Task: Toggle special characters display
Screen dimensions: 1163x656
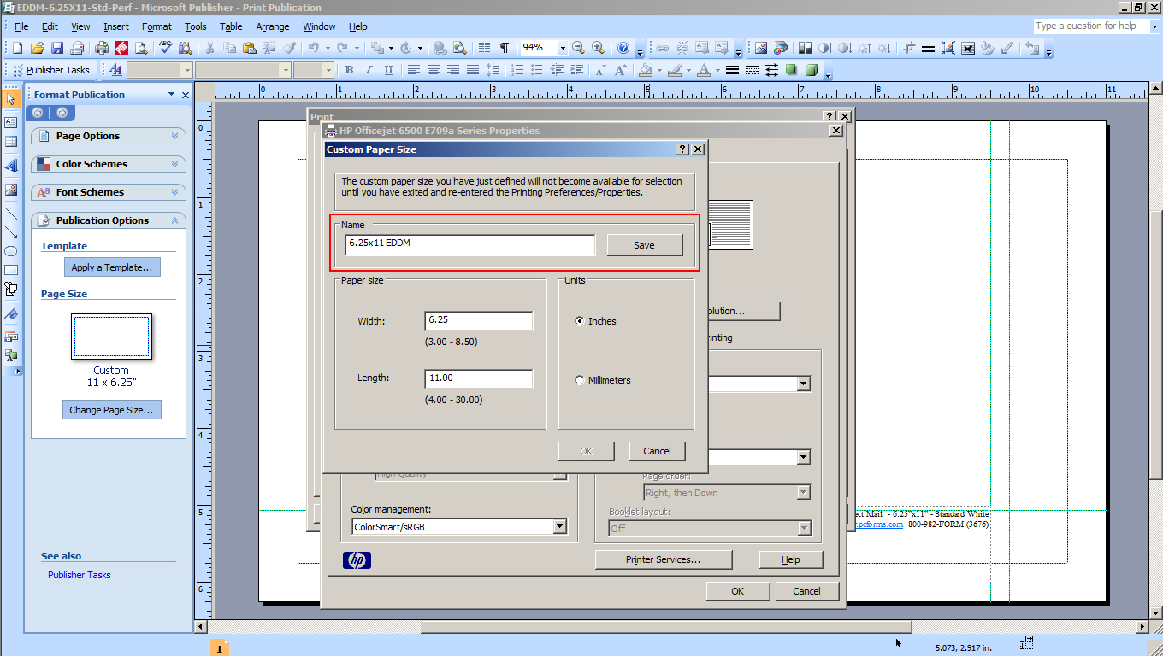Action: pyautogui.click(x=504, y=47)
